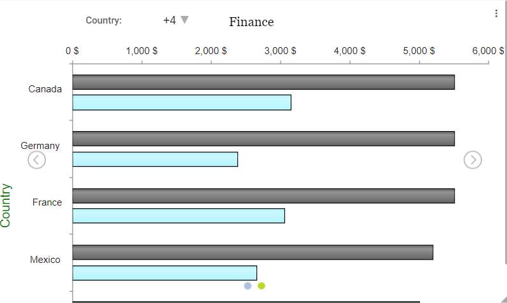The height and width of the screenshot is (303, 507).
Task: Select the green page indicator dot
Action: click(261, 286)
